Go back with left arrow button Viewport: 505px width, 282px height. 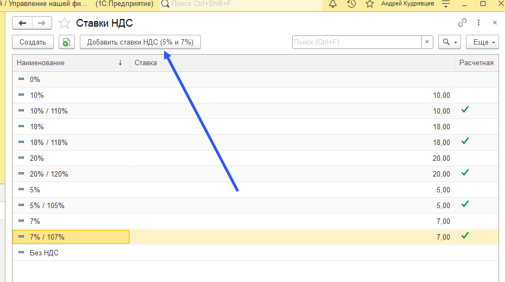(22, 23)
